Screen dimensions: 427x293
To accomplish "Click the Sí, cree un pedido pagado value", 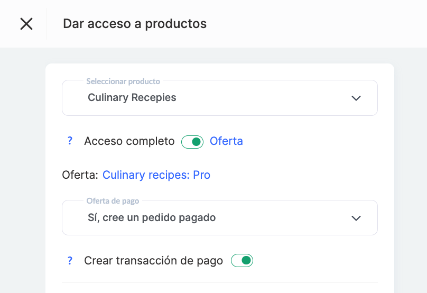I will (x=152, y=217).
